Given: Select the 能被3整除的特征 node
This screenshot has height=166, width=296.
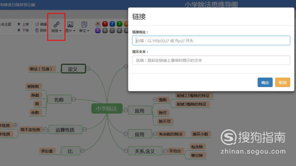Looking at the screenshot, I should pyautogui.click(x=192, y=104).
